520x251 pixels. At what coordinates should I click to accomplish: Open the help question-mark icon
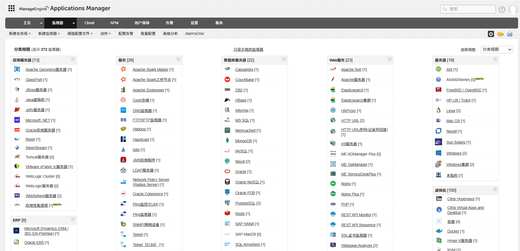coord(502,9)
